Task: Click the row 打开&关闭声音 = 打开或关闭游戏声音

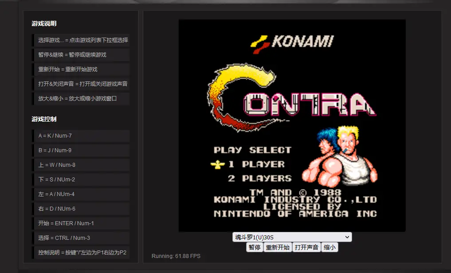Action: point(81,84)
